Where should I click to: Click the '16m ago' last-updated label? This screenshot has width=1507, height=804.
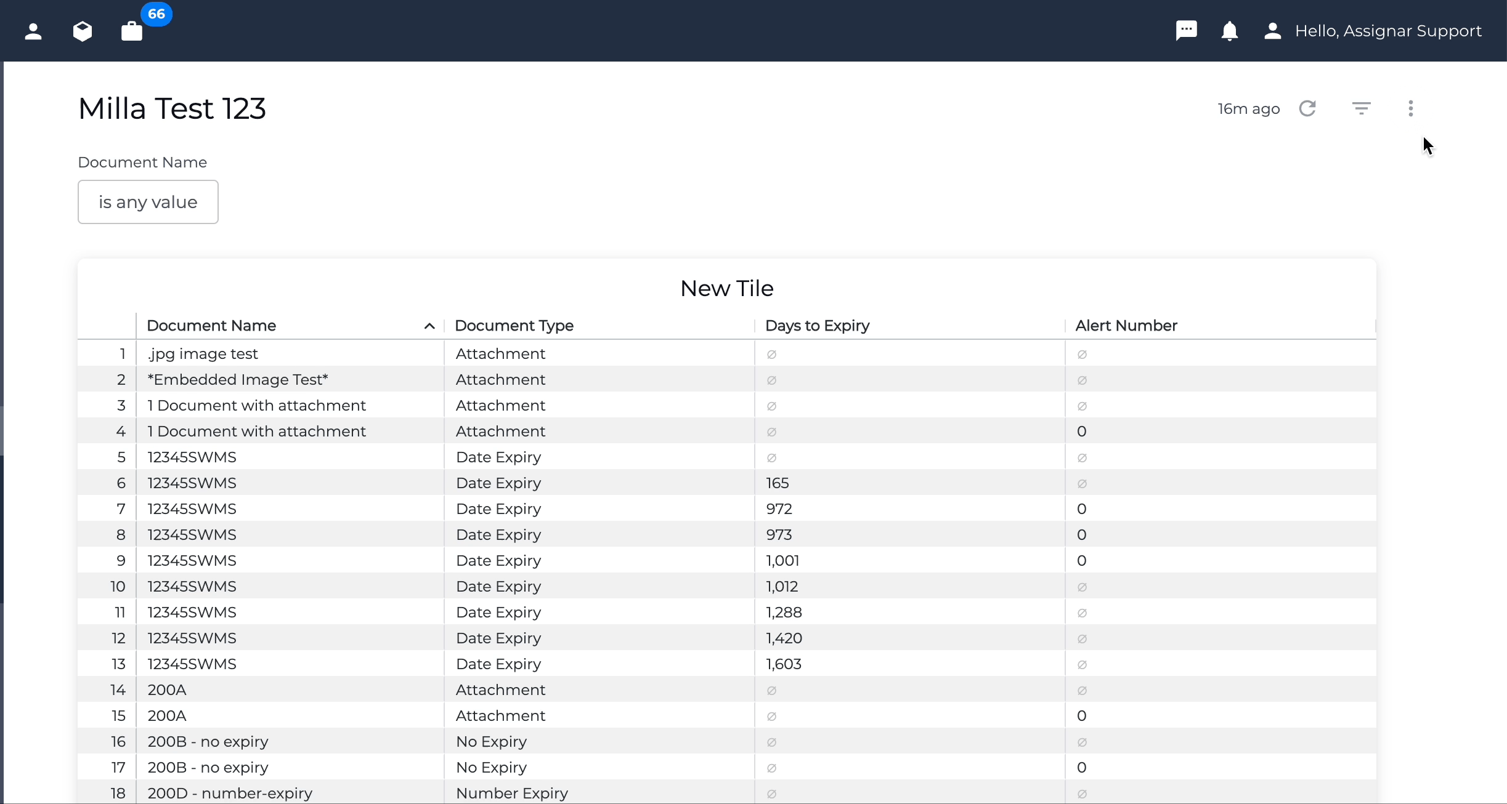[x=1249, y=109]
